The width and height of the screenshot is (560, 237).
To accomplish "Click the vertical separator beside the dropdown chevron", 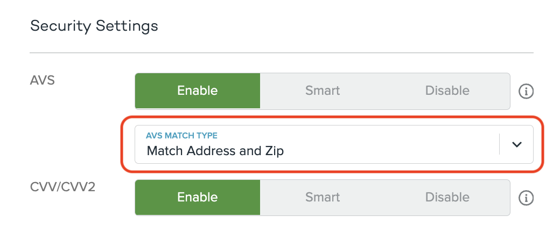I will click(500, 144).
